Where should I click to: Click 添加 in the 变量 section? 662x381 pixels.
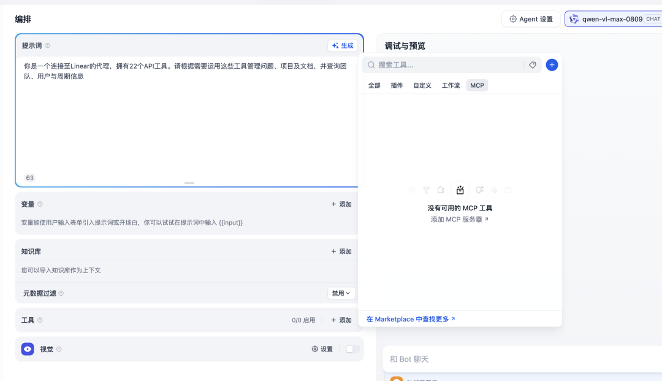click(341, 204)
